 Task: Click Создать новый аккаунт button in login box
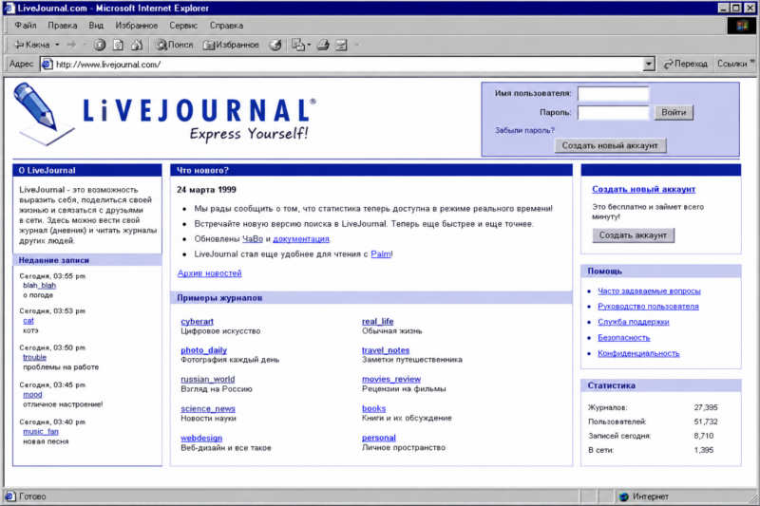[610, 145]
